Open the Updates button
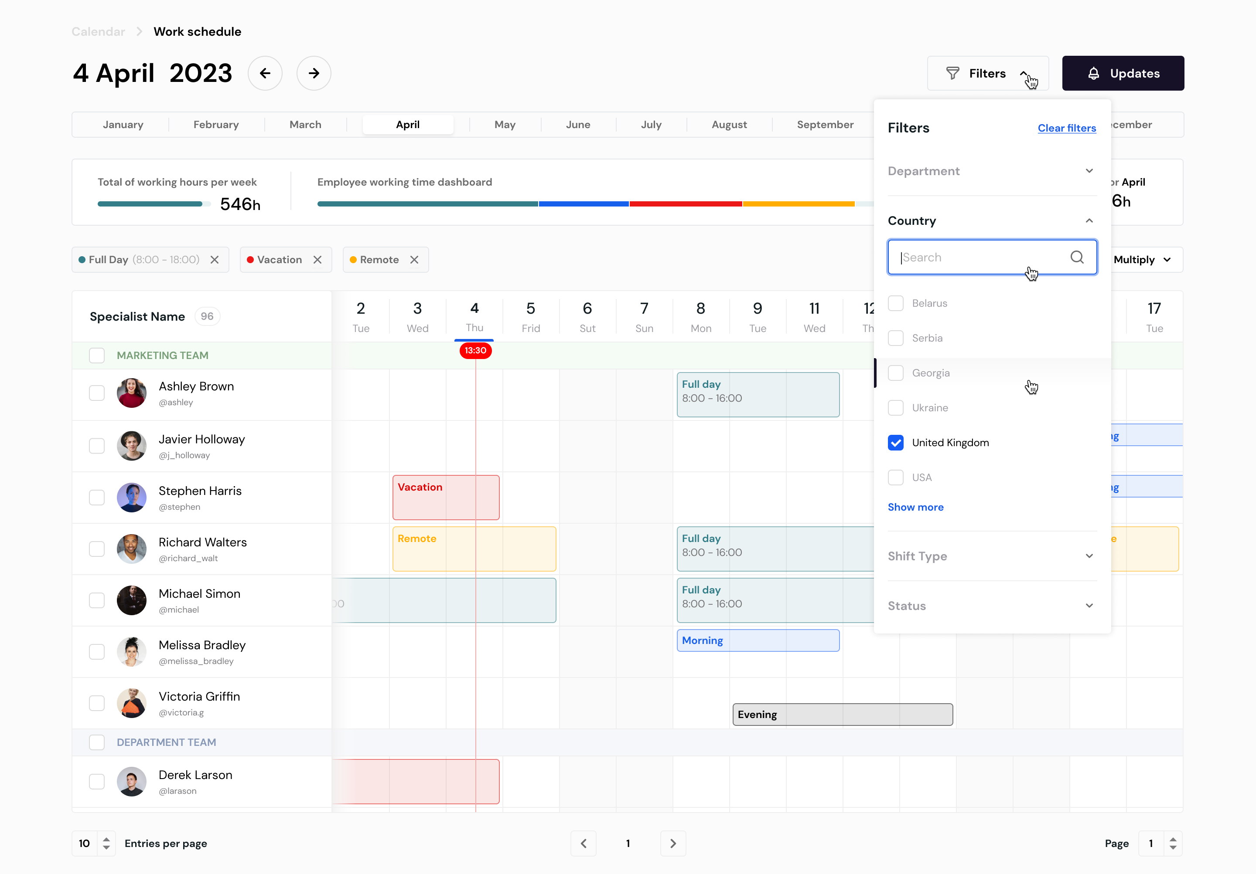 pyautogui.click(x=1123, y=73)
